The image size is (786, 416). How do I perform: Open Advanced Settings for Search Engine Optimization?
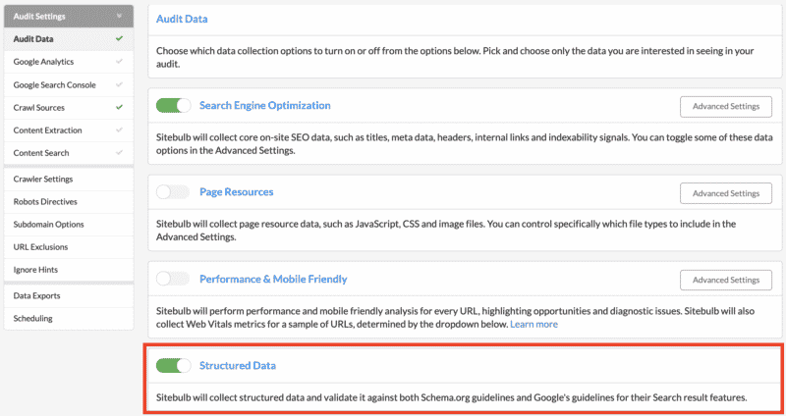pyautogui.click(x=725, y=106)
